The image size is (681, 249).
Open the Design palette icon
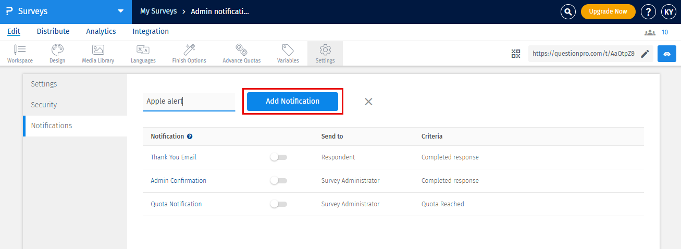[x=57, y=50]
